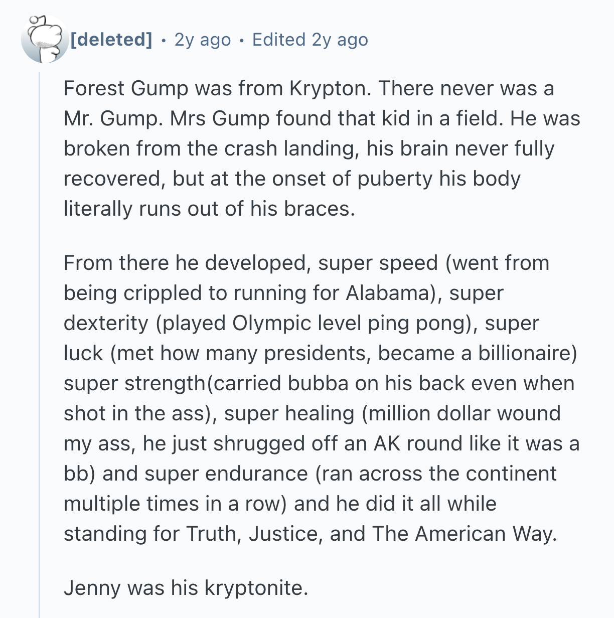Screen dimensions: 614x618
Task: Open the '2y ago' comment timestamp
Action: click(202, 39)
